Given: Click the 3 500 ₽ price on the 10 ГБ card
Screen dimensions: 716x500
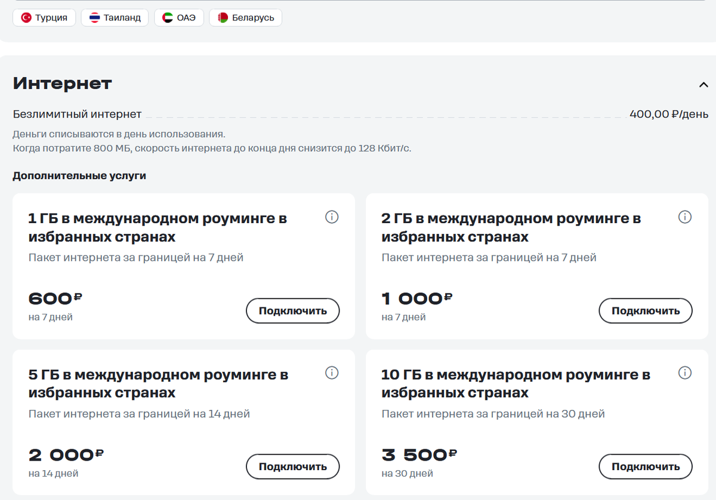Looking at the screenshot, I should click(419, 453).
